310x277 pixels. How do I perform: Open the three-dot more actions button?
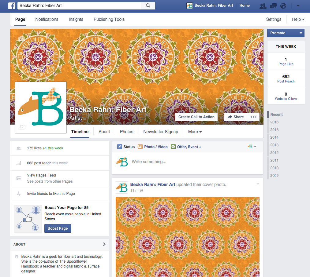click(x=253, y=117)
